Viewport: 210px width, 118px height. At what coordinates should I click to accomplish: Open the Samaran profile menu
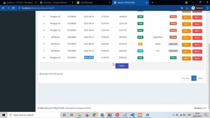point(198,8)
